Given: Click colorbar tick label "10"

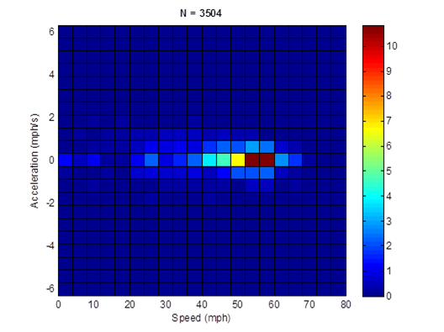Looking at the screenshot, I should pyautogui.click(x=392, y=46).
